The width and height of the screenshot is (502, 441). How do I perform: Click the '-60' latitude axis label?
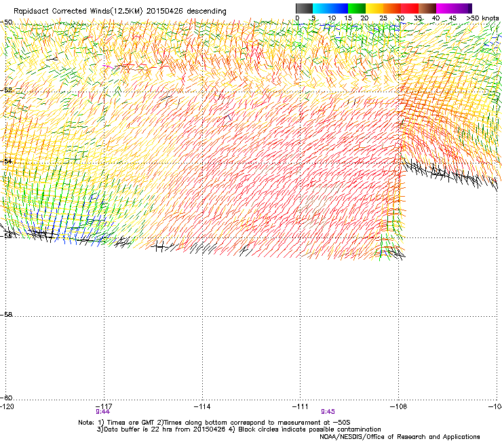click(x=6, y=398)
